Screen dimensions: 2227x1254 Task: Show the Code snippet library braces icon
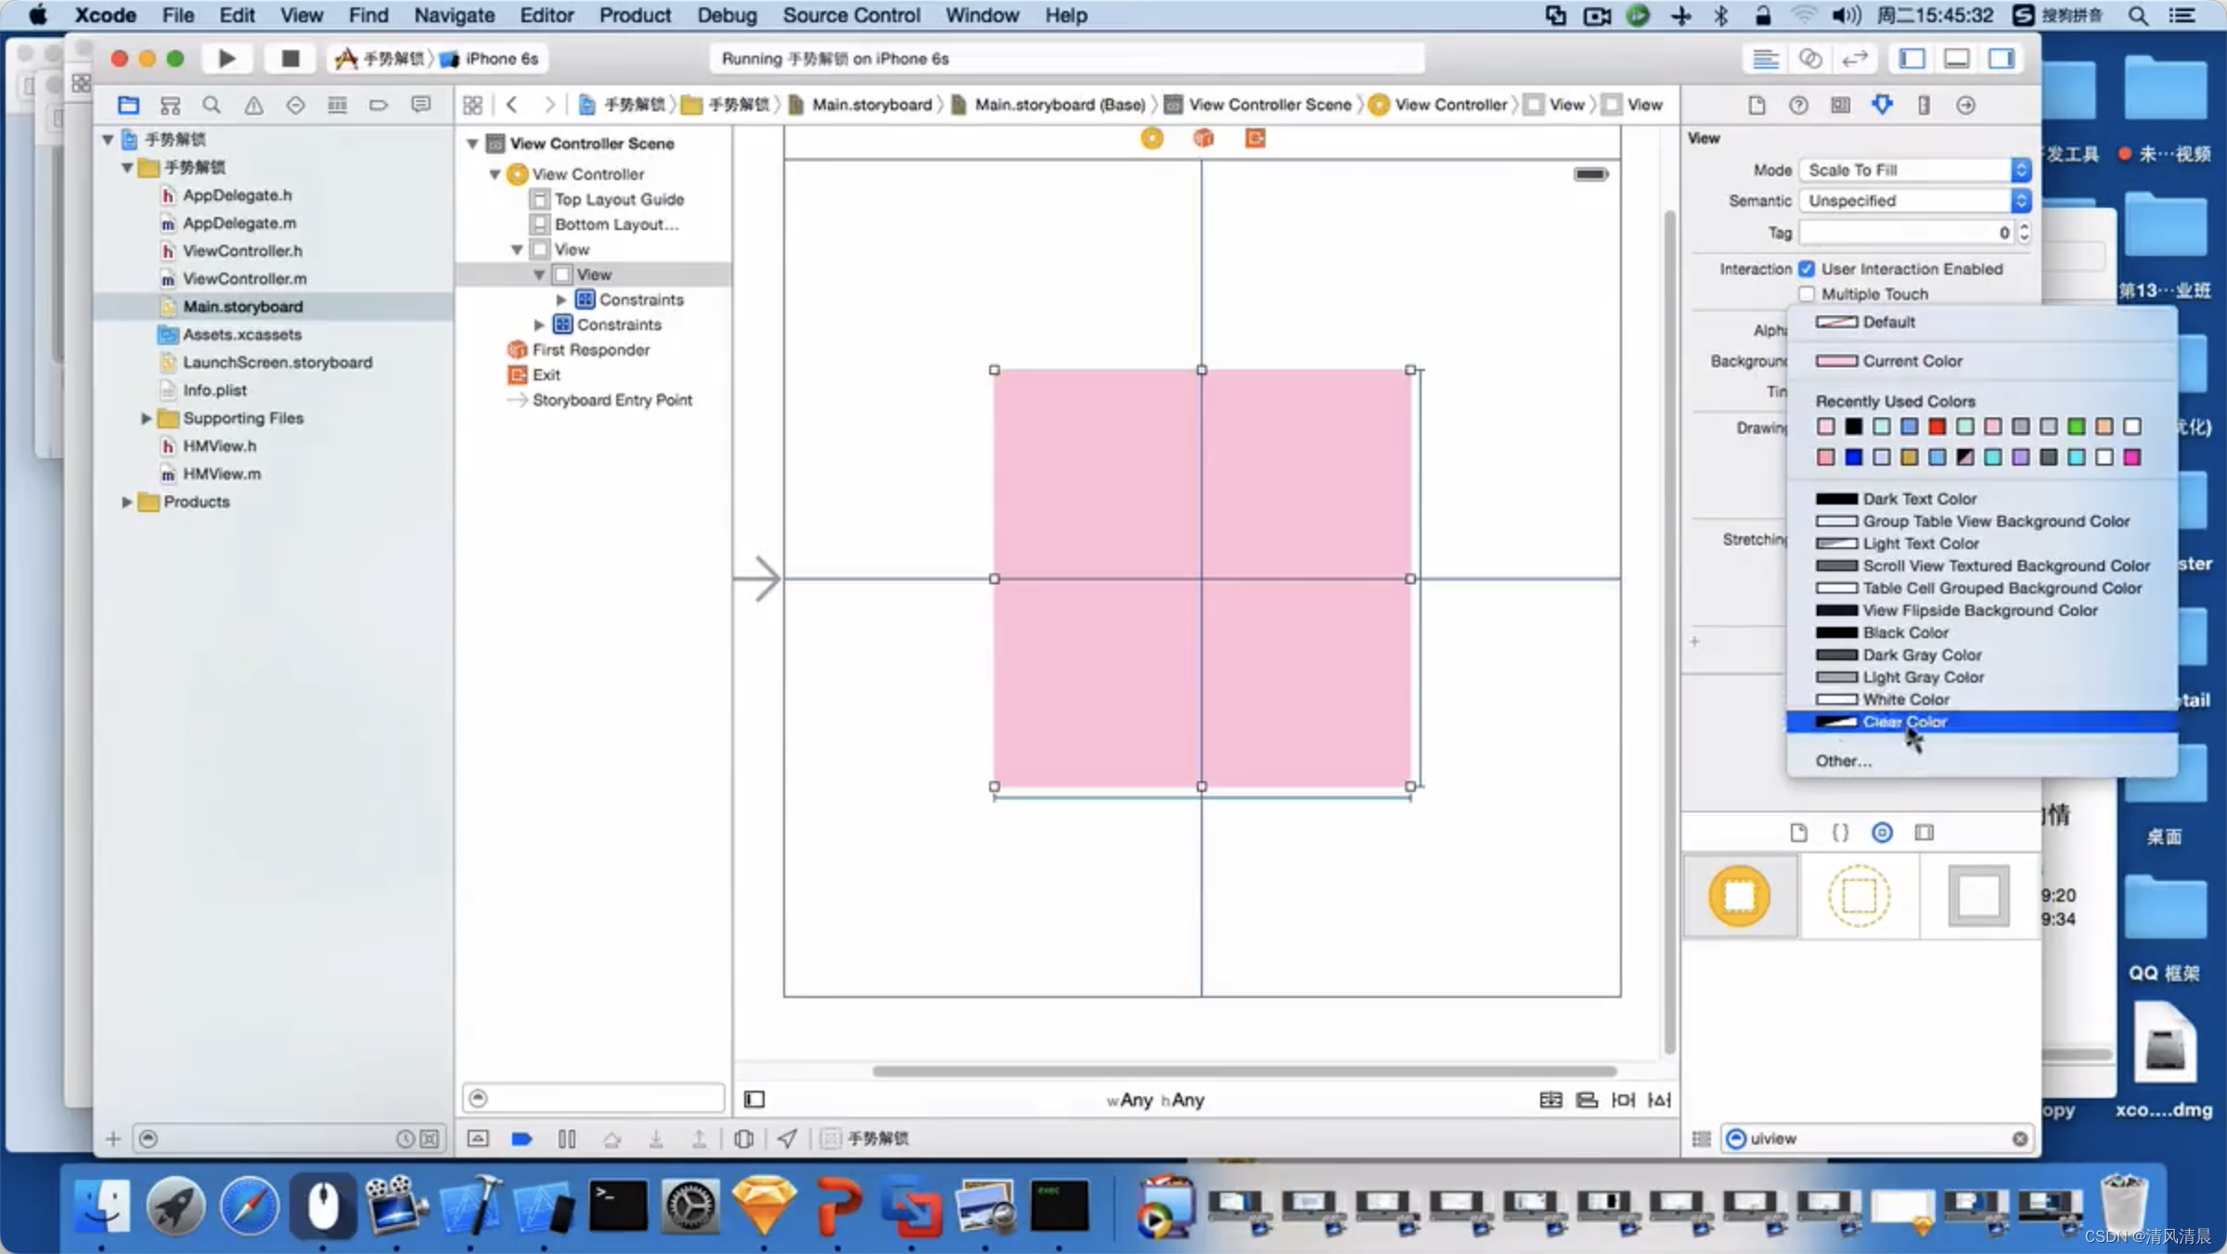(x=1840, y=832)
